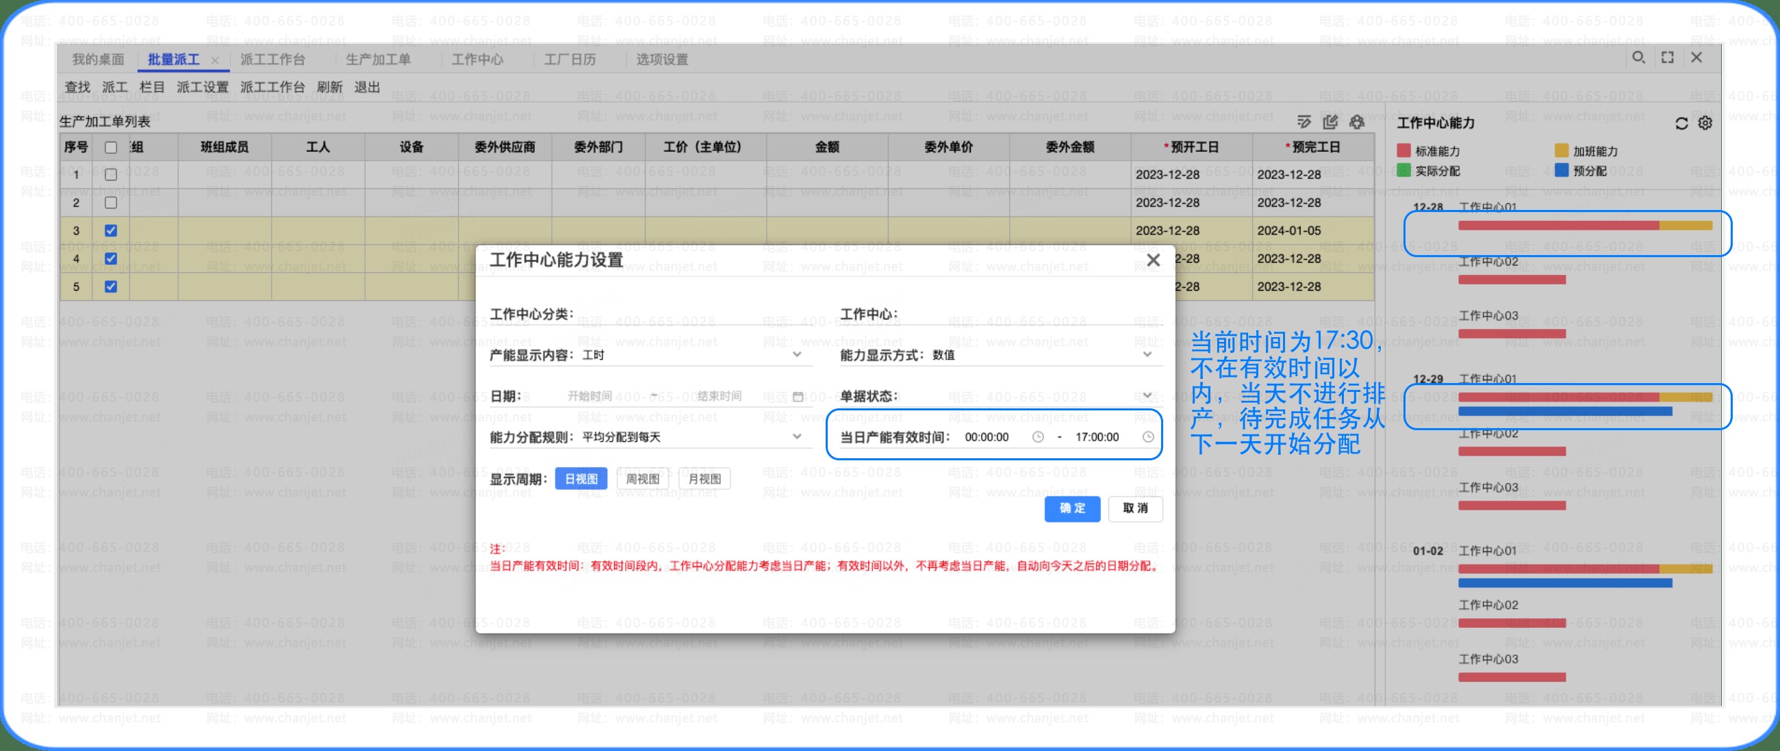1780x751 pixels.
Task: Click the 开始时间 date input
Action: pos(590,396)
